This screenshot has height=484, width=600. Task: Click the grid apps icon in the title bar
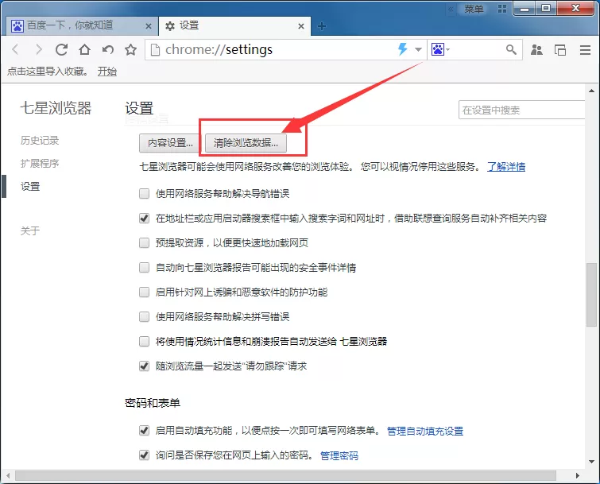point(502,9)
